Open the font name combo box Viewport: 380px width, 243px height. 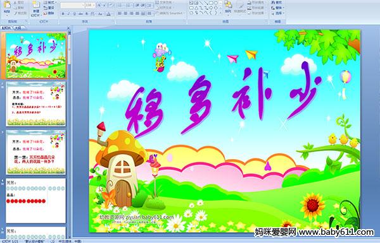point(72,5)
